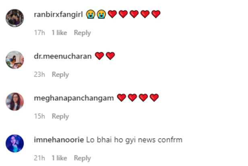Visit ranbirxfangirl username link

(x=58, y=14)
